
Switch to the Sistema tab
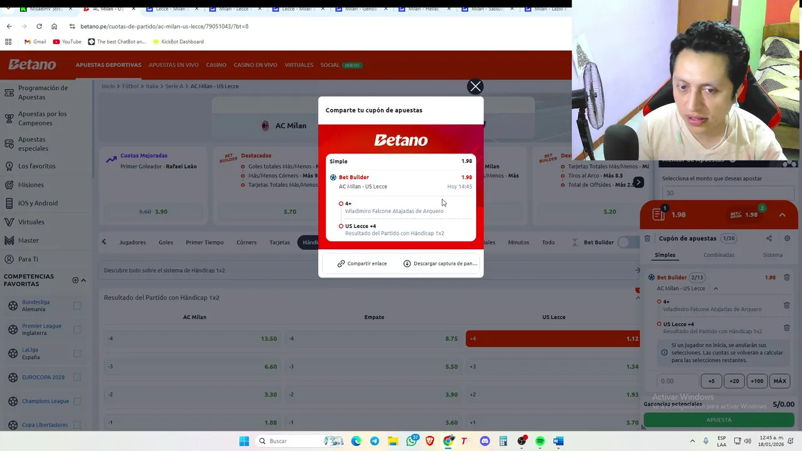773,255
